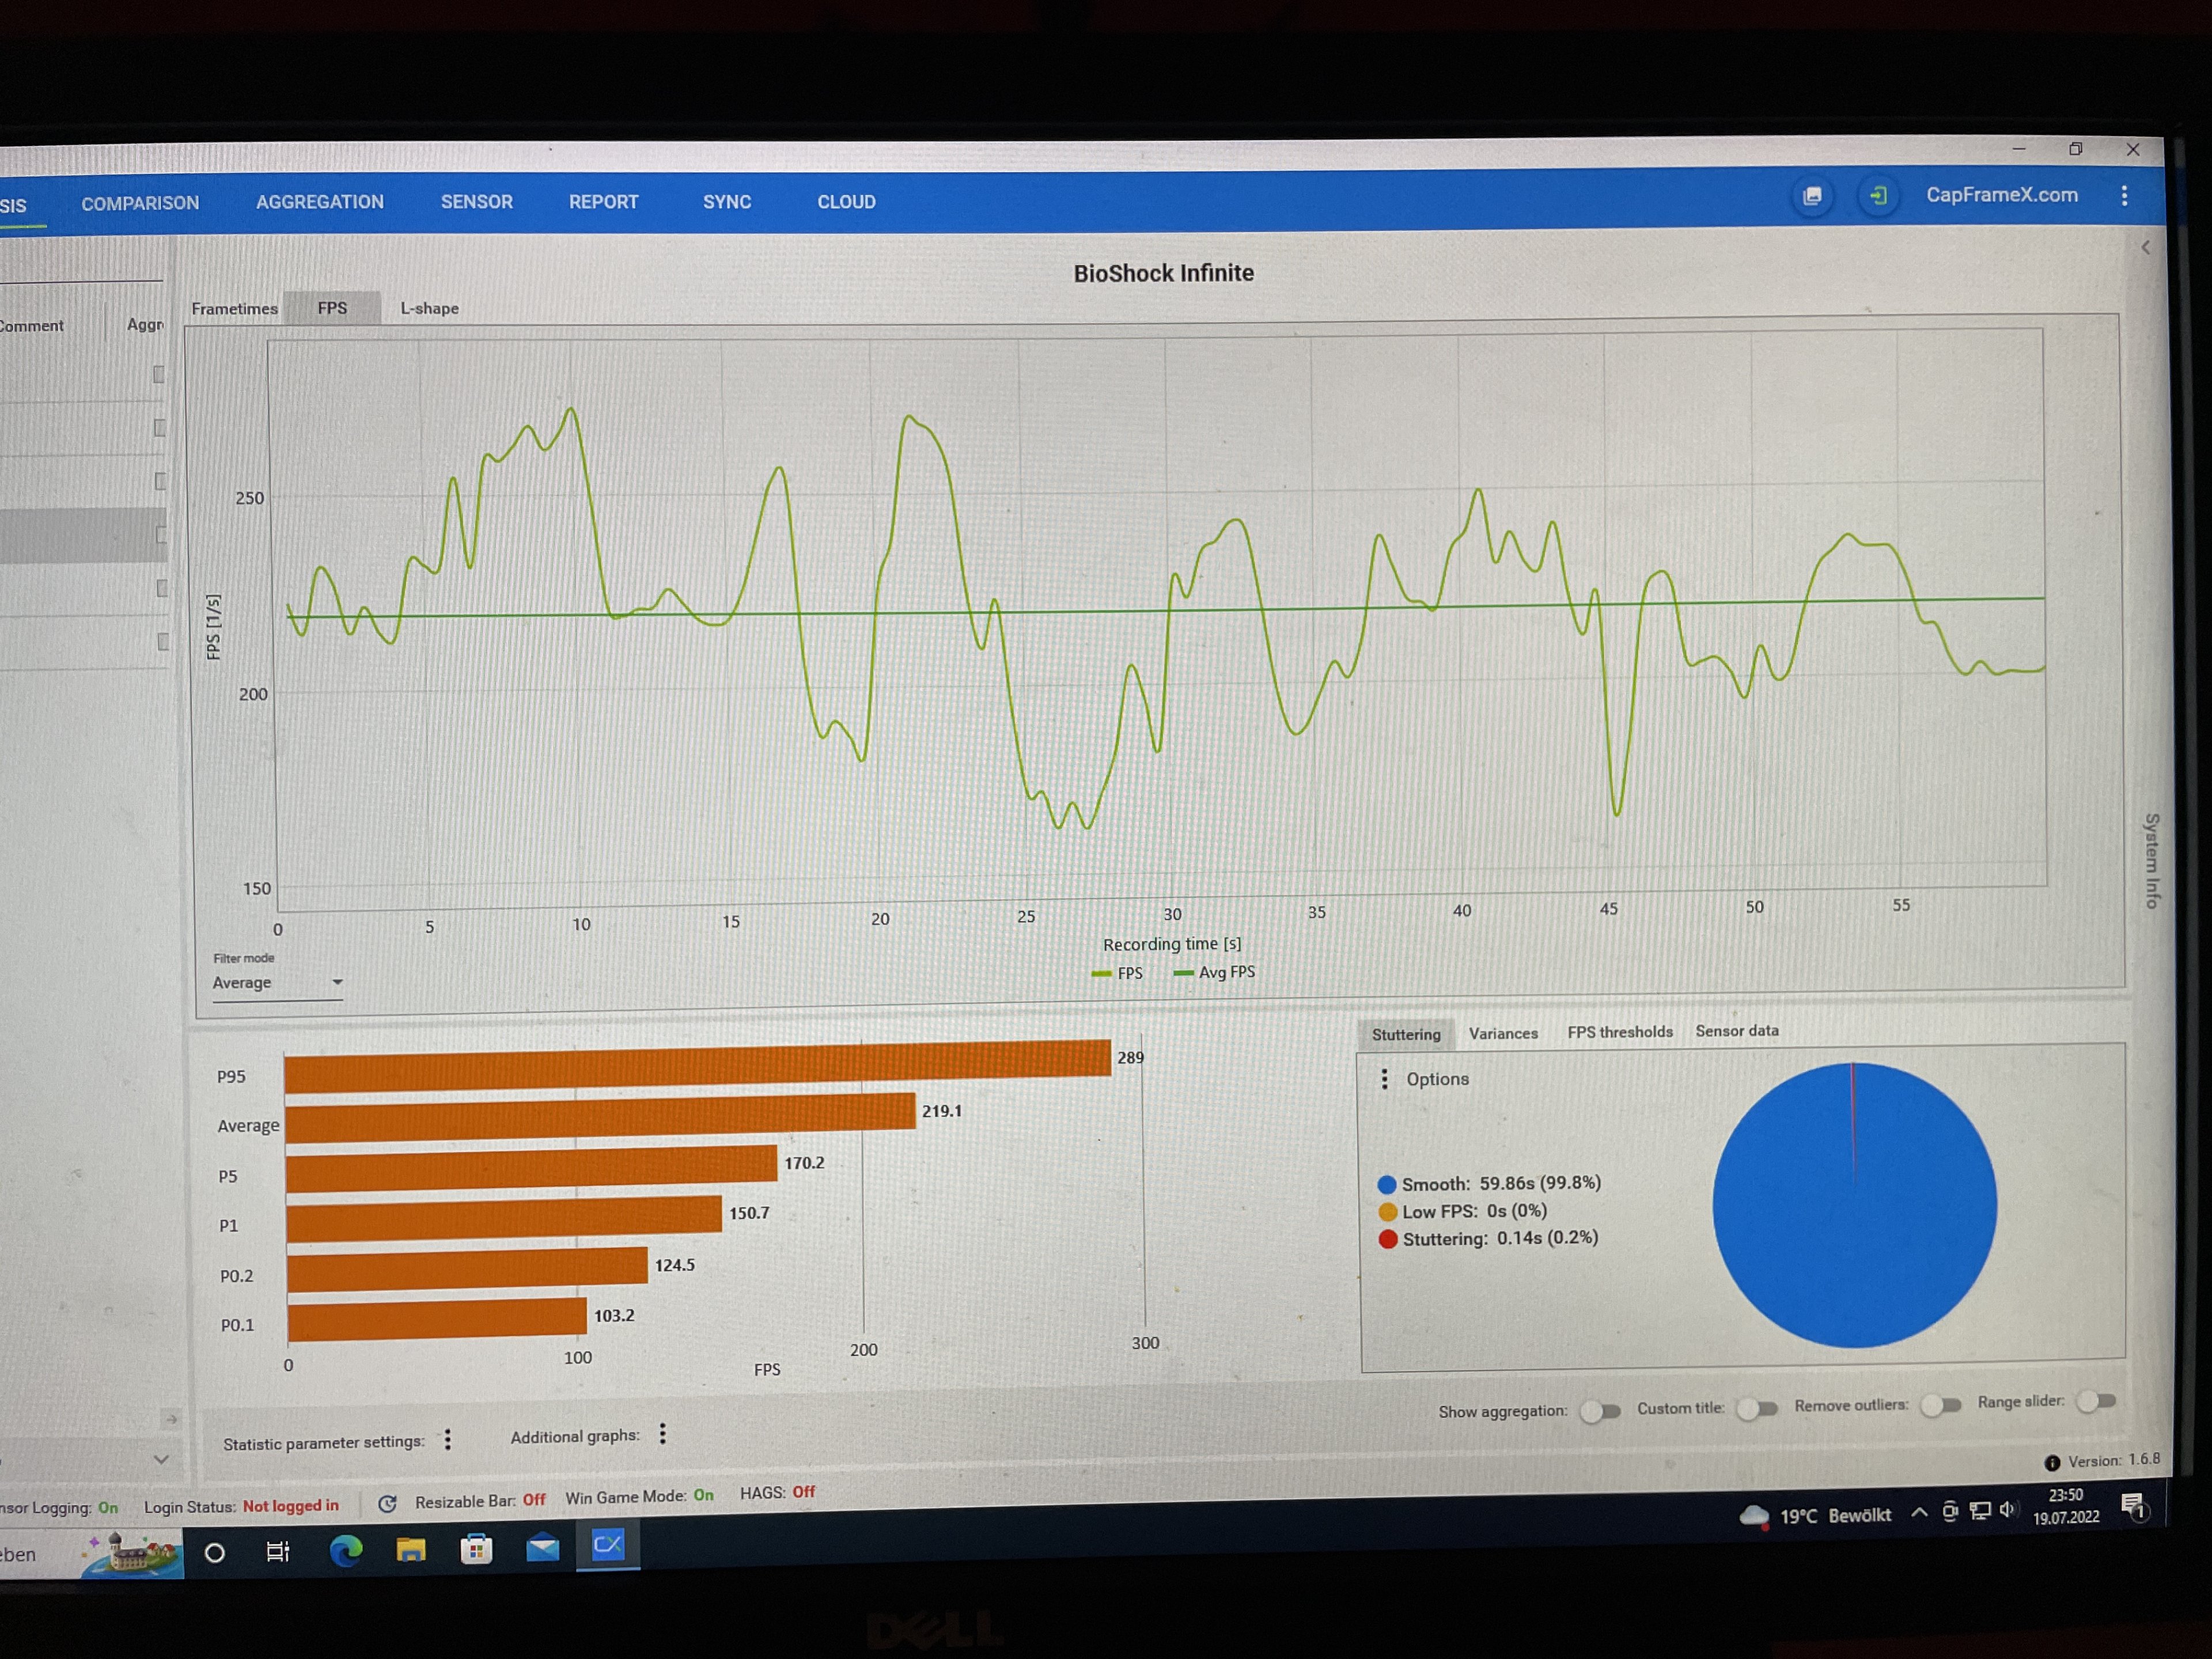
Task: Switch to the COMPARISON tab
Action: [x=140, y=203]
